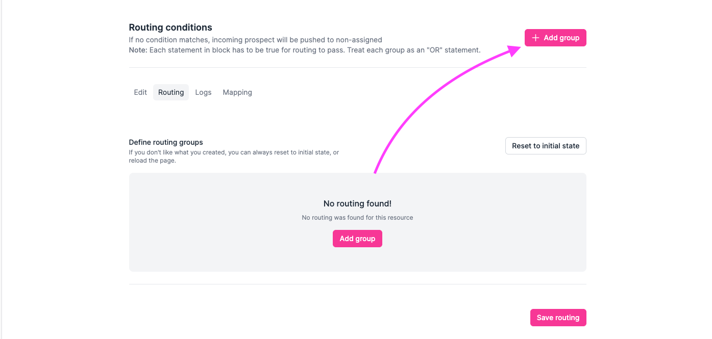Image resolution: width=712 pixels, height=339 pixels.
Task: Return to editing mode via Edit tab
Action: tap(140, 92)
